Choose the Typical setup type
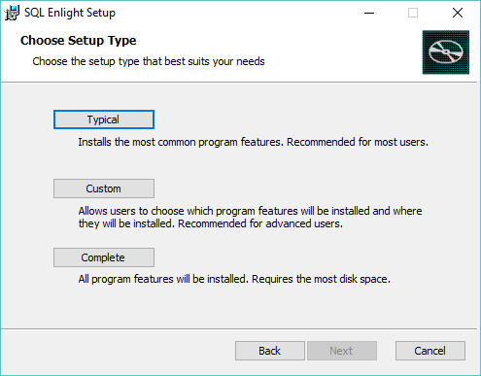Screen dimensions: 481x376 coord(104,120)
